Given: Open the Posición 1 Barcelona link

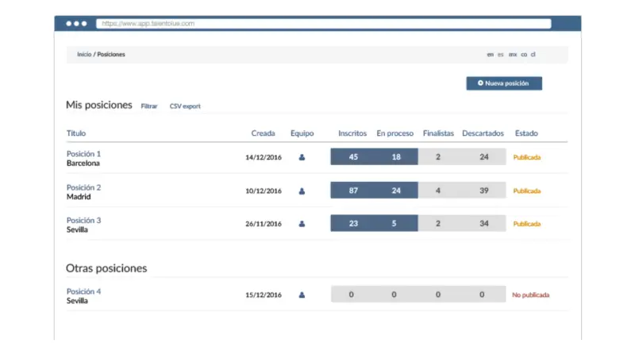Looking at the screenshot, I should 83,153.
